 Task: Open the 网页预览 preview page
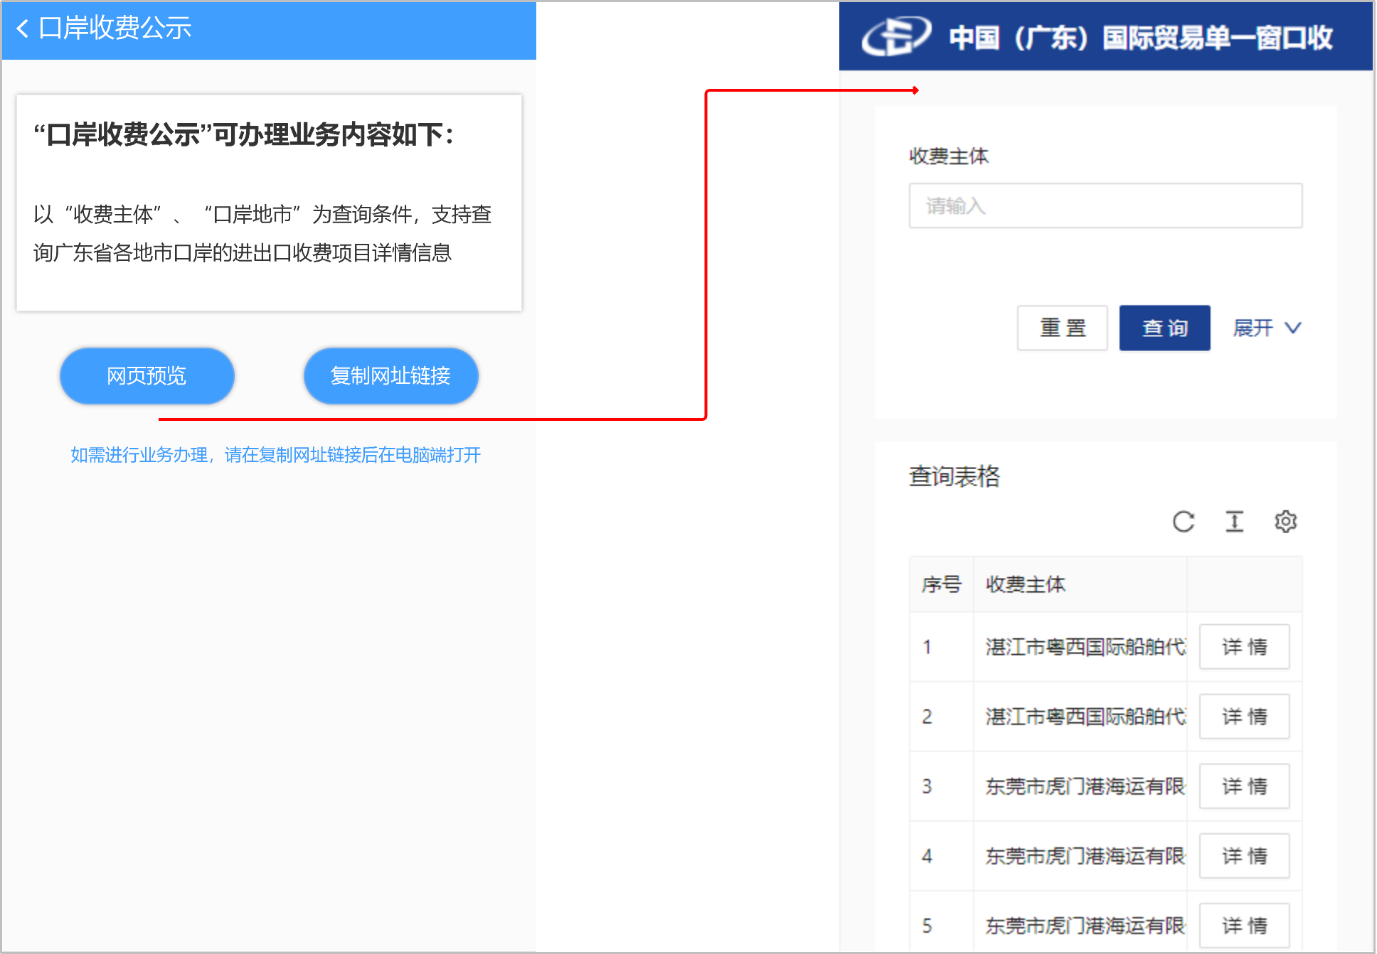click(147, 376)
